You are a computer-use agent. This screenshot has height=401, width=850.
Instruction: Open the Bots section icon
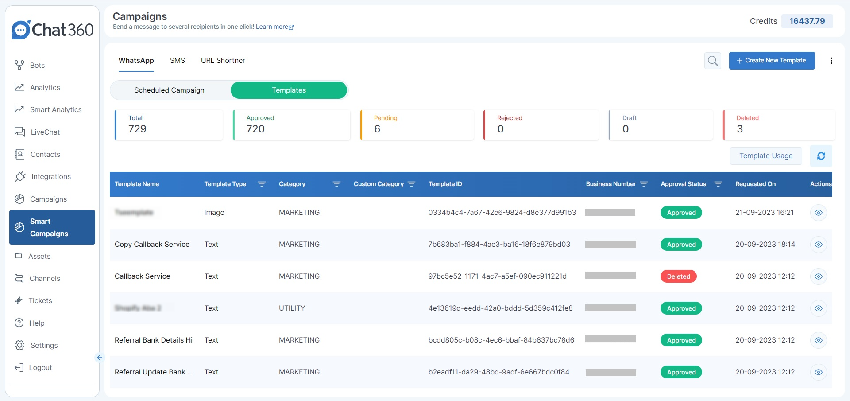[x=19, y=65]
